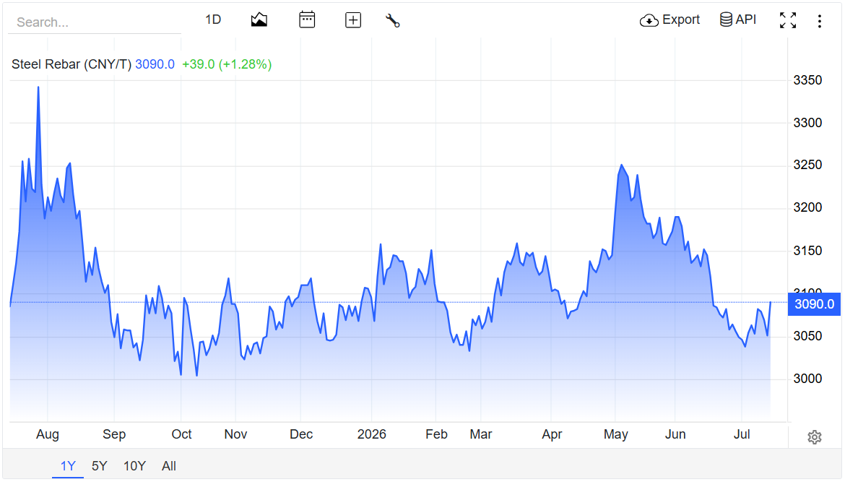Open chart settings gear icon

[814, 437]
